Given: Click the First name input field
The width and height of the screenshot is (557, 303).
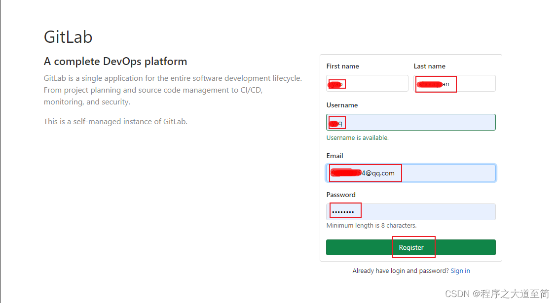Looking at the screenshot, I should click(x=367, y=83).
